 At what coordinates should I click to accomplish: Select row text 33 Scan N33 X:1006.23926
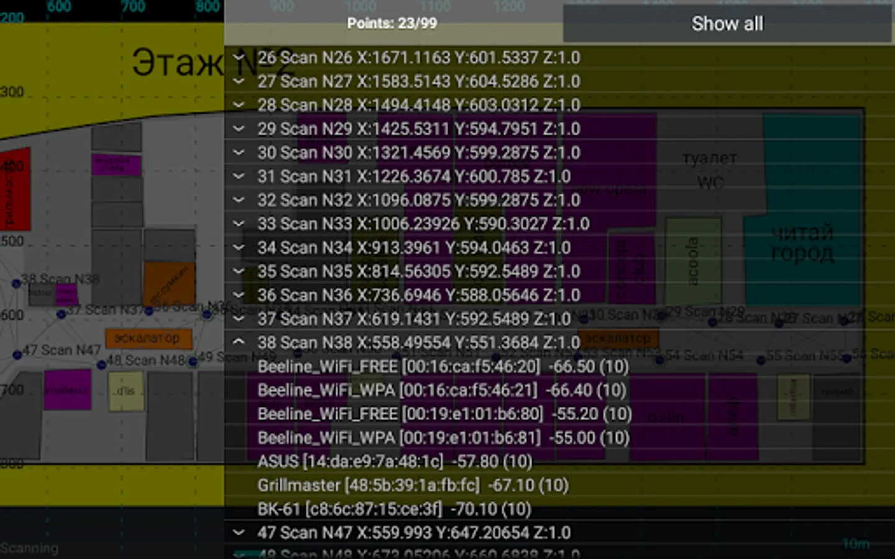(423, 224)
